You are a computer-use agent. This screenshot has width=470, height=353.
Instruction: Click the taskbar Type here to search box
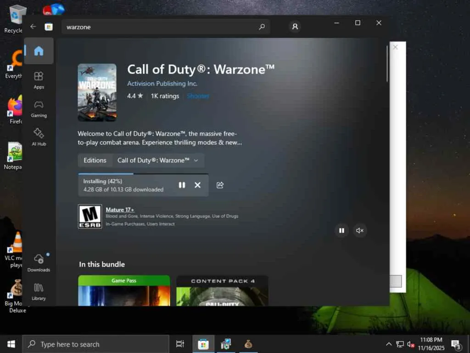coord(96,344)
